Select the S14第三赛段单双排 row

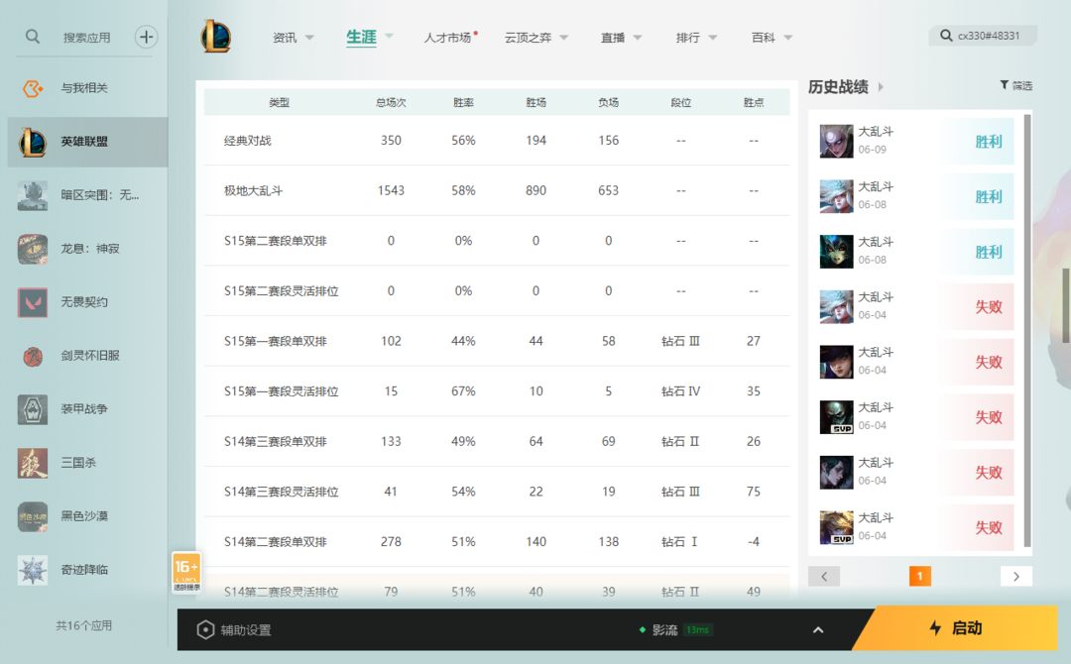tap(497, 442)
